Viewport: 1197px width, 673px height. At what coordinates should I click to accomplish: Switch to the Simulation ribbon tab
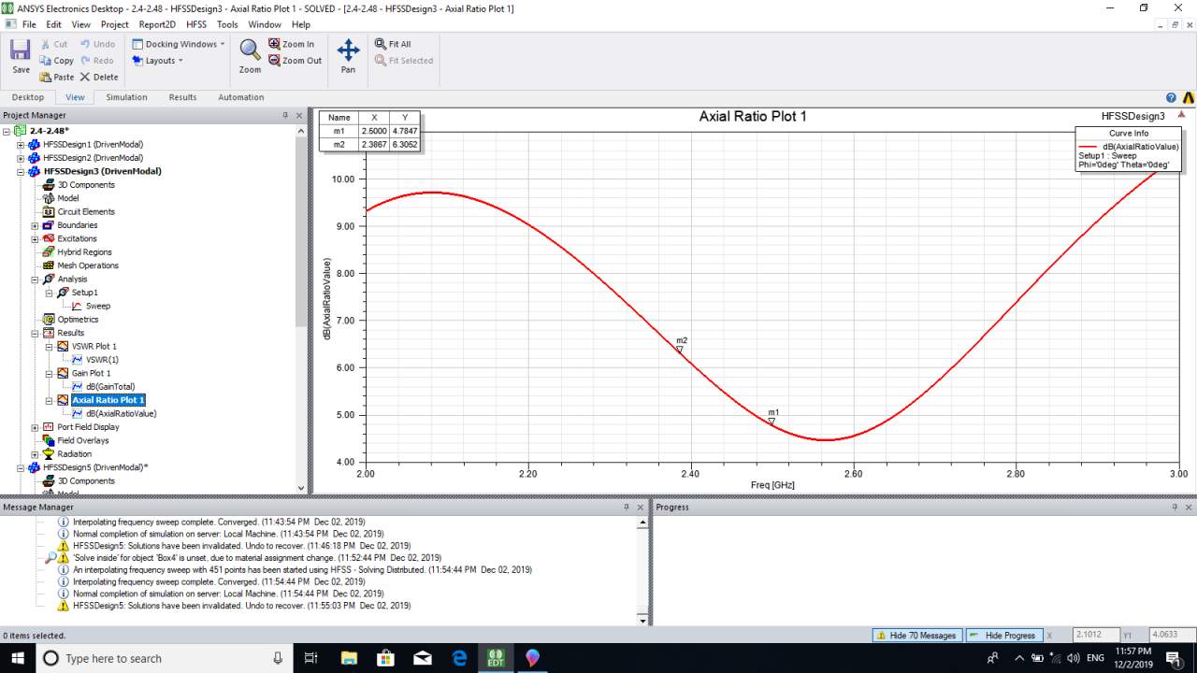tap(126, 97)
